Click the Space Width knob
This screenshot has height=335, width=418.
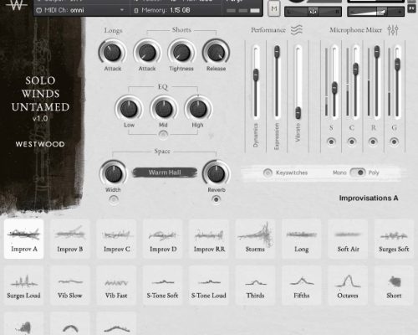113,173
